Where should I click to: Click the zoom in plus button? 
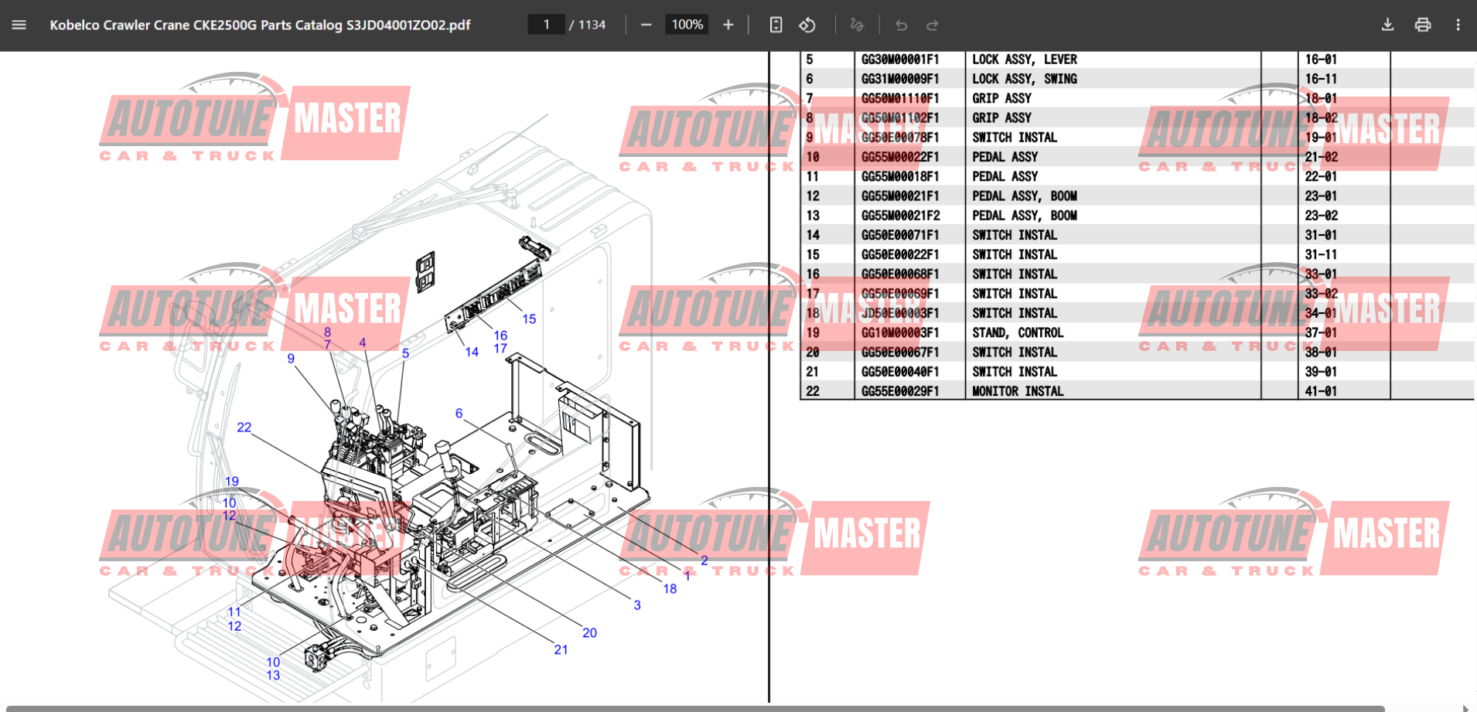click(728, 25)
